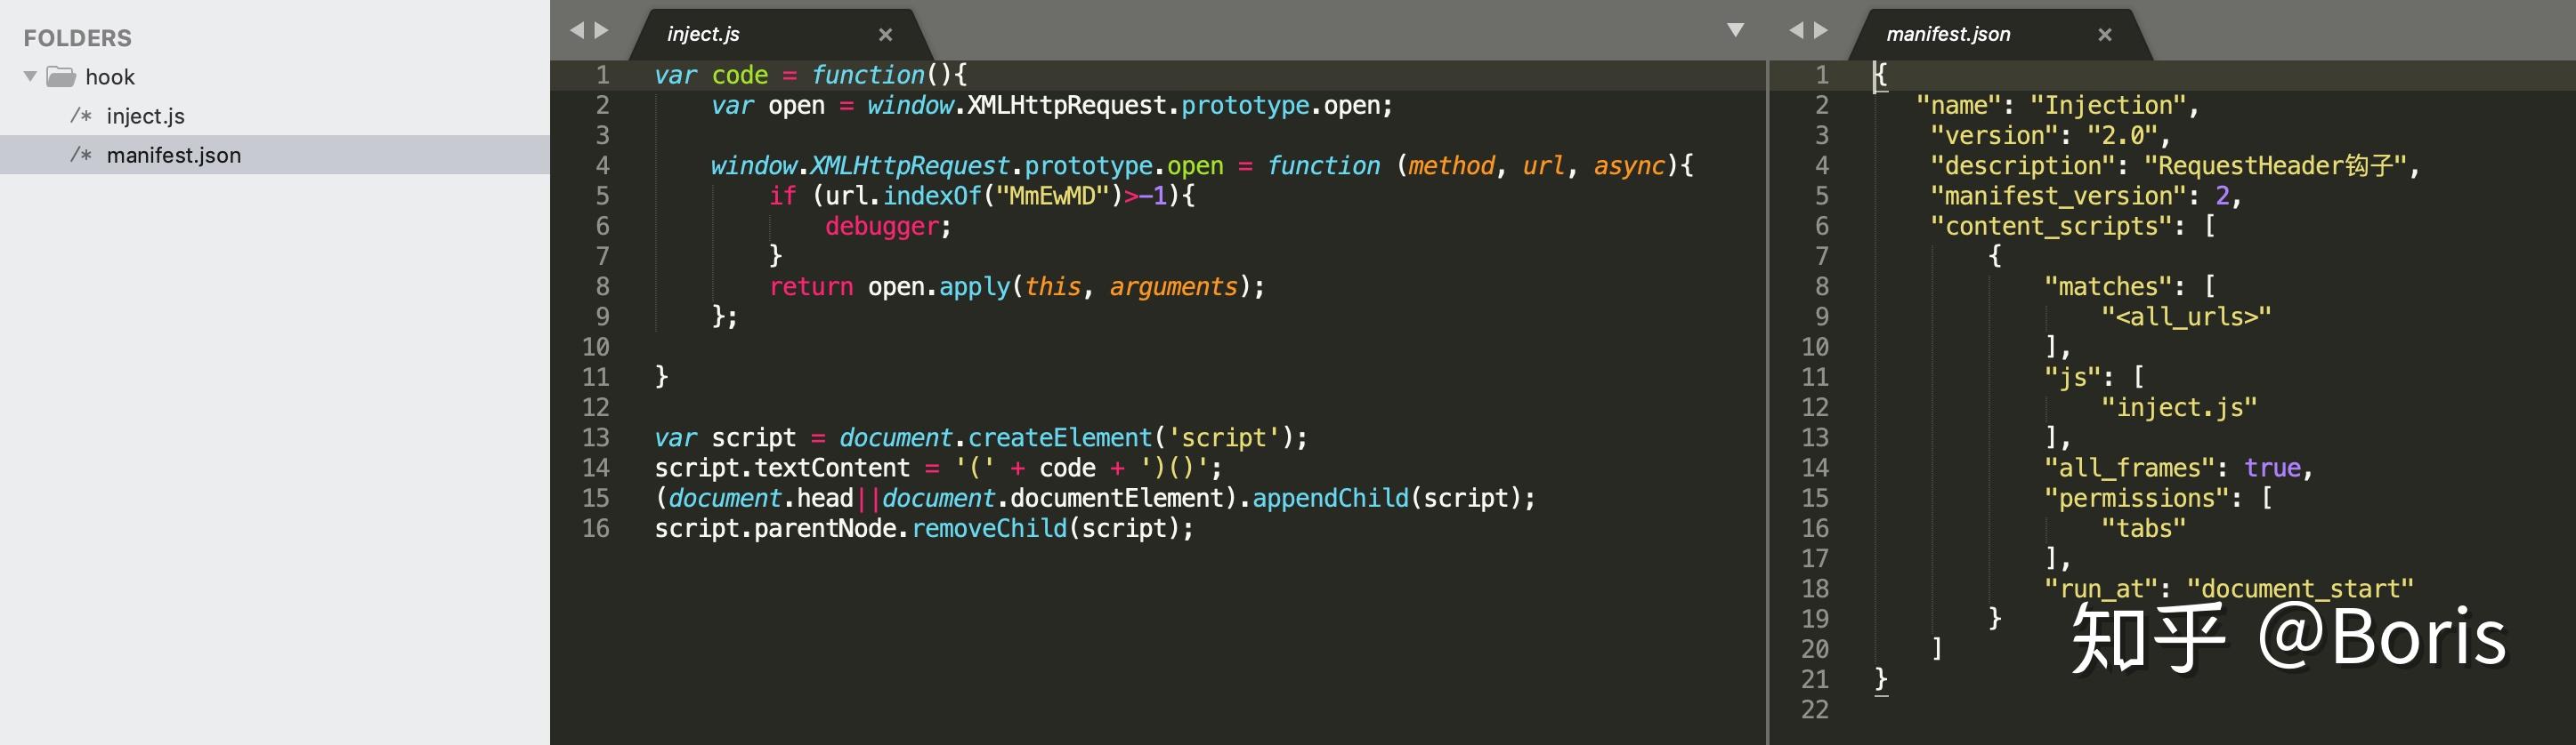Click the file-type icon beside sidebar manifest.json
Viewport: 2576px width, 745px height.
81,155
